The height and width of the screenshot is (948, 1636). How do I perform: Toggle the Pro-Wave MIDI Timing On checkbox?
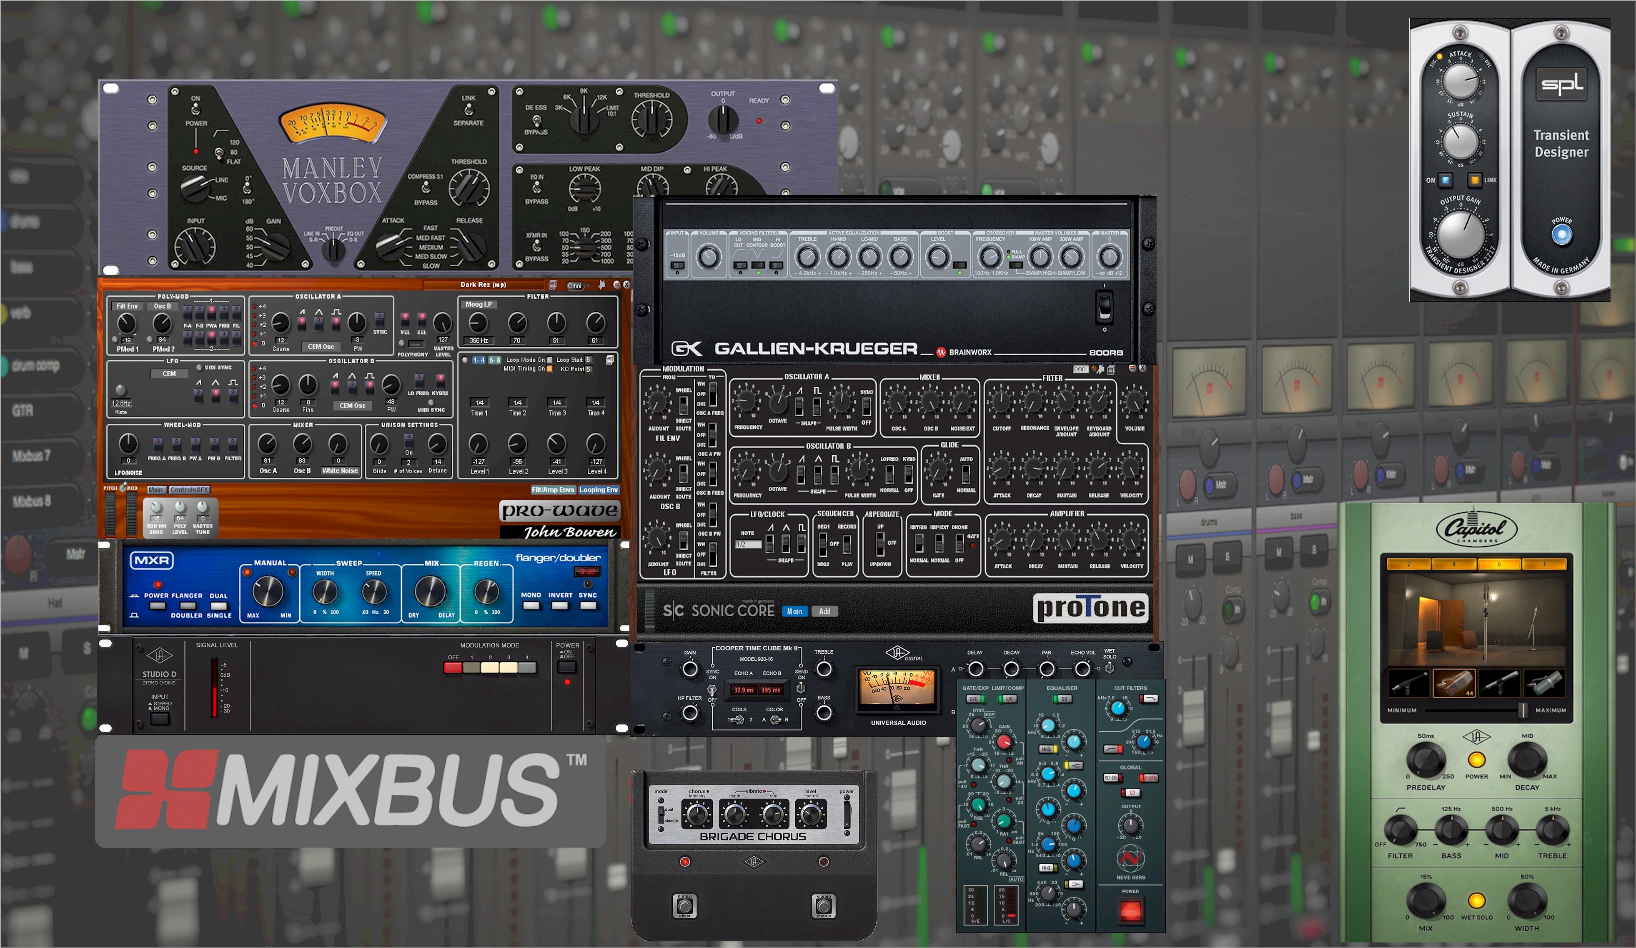[x=550, y=369]
